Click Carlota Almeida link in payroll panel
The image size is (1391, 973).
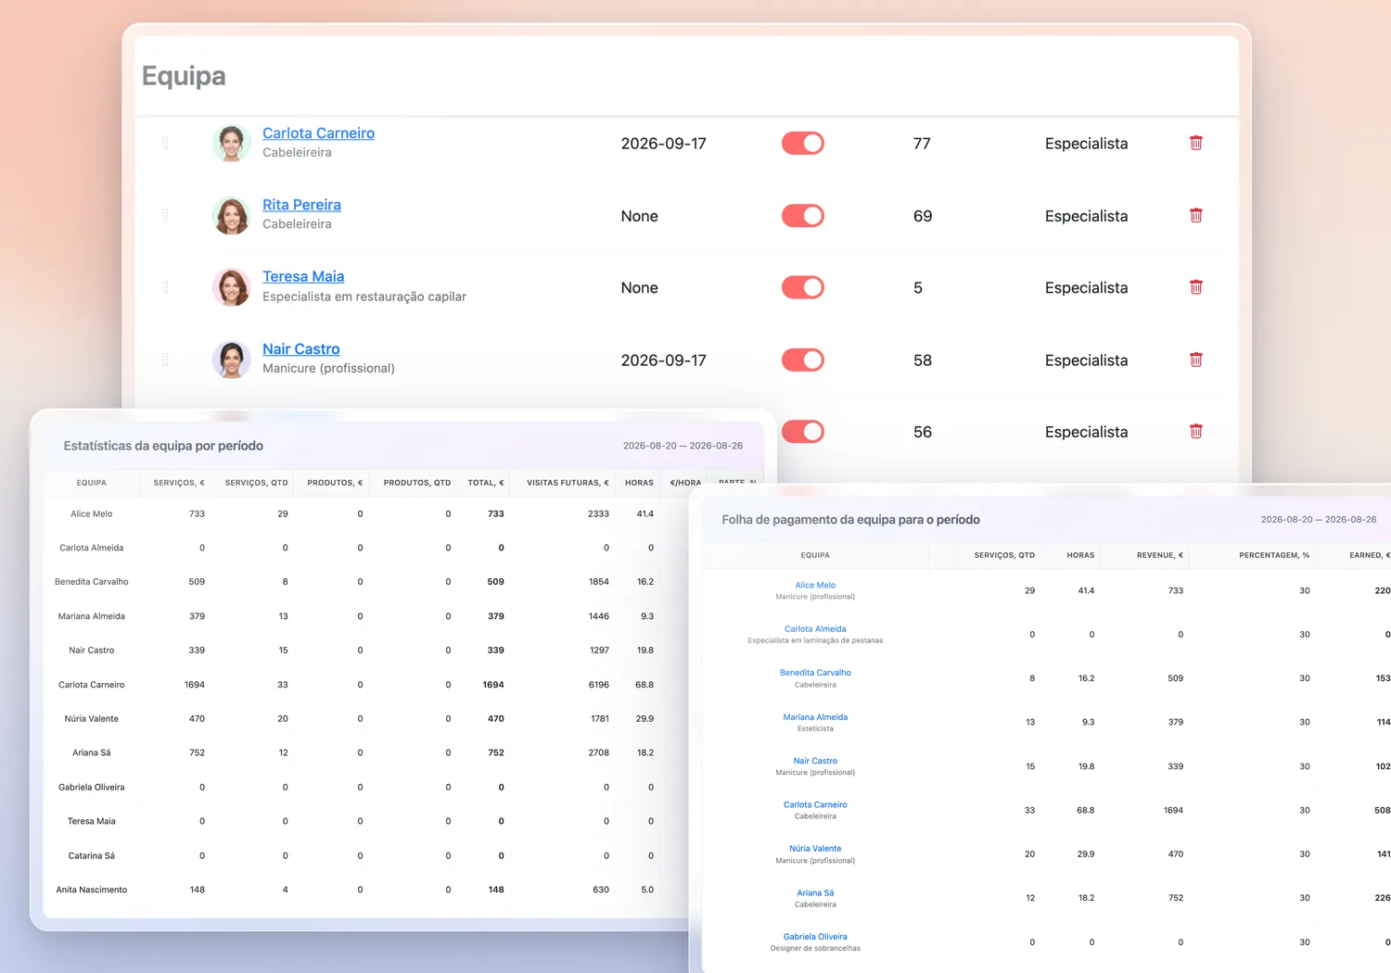(815, 628)
